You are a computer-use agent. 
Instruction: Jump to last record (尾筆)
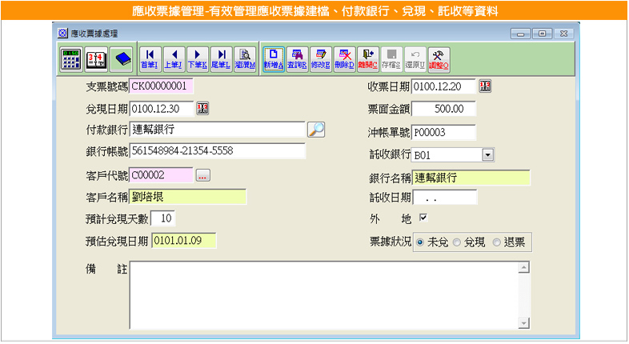221,58
